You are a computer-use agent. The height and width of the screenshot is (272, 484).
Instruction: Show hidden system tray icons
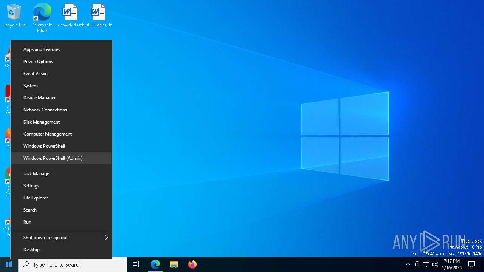coord(408,264)
